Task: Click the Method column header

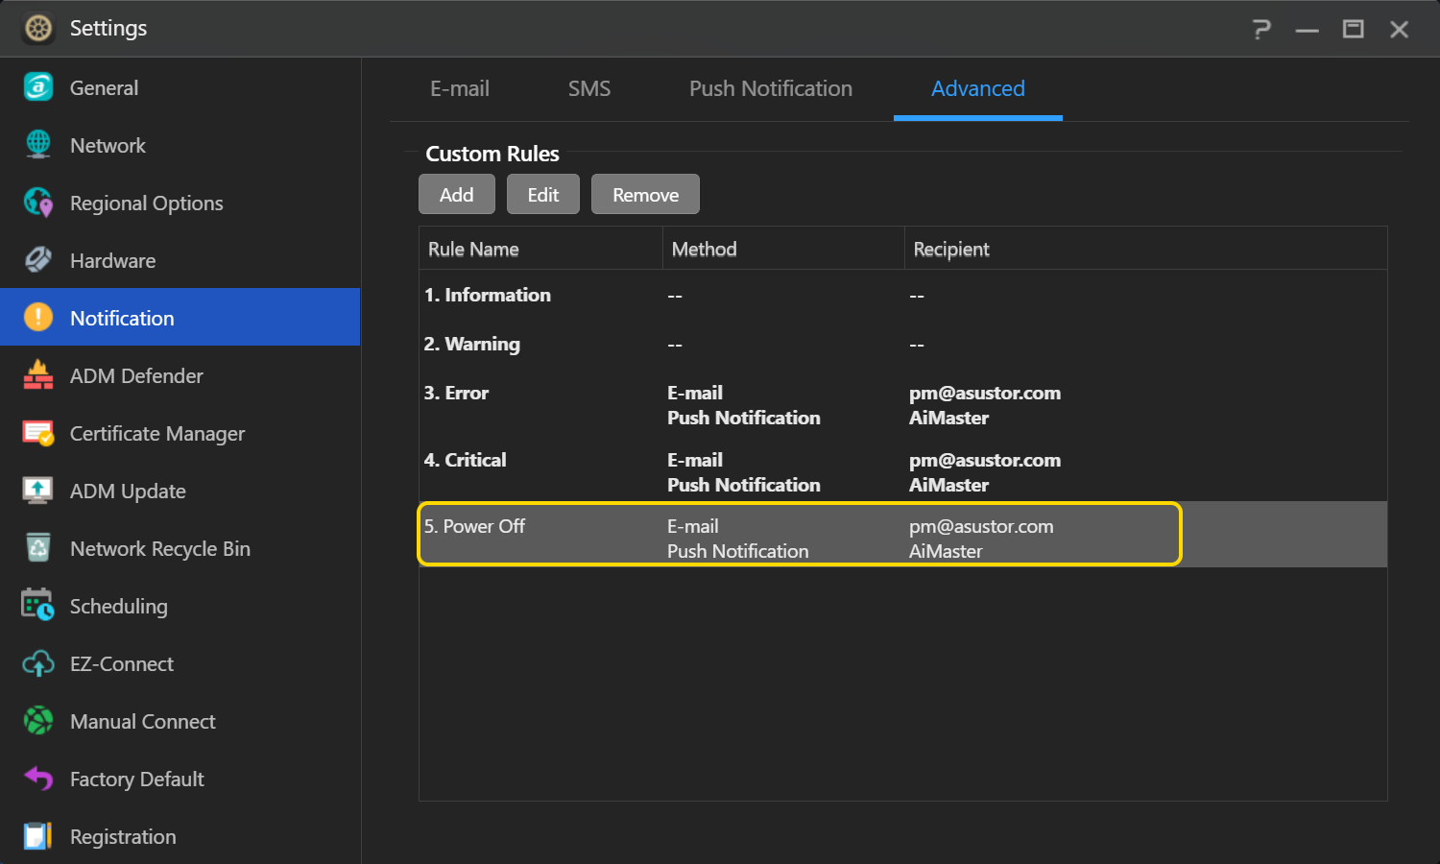Action: pyautogui.click(x=783, y=249)
